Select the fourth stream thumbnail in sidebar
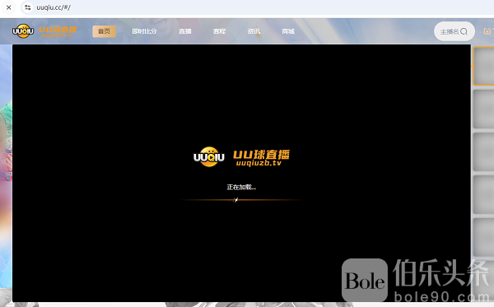 (484, 194)
